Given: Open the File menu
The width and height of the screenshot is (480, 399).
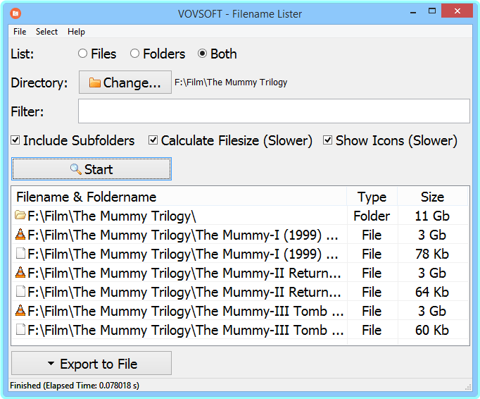Looking at the screenshot, I should coord(20,32).
